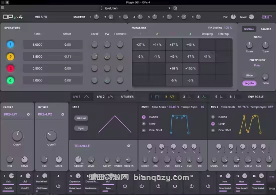Click the ENV 2 yellow envelope graph

pos(250,124)
